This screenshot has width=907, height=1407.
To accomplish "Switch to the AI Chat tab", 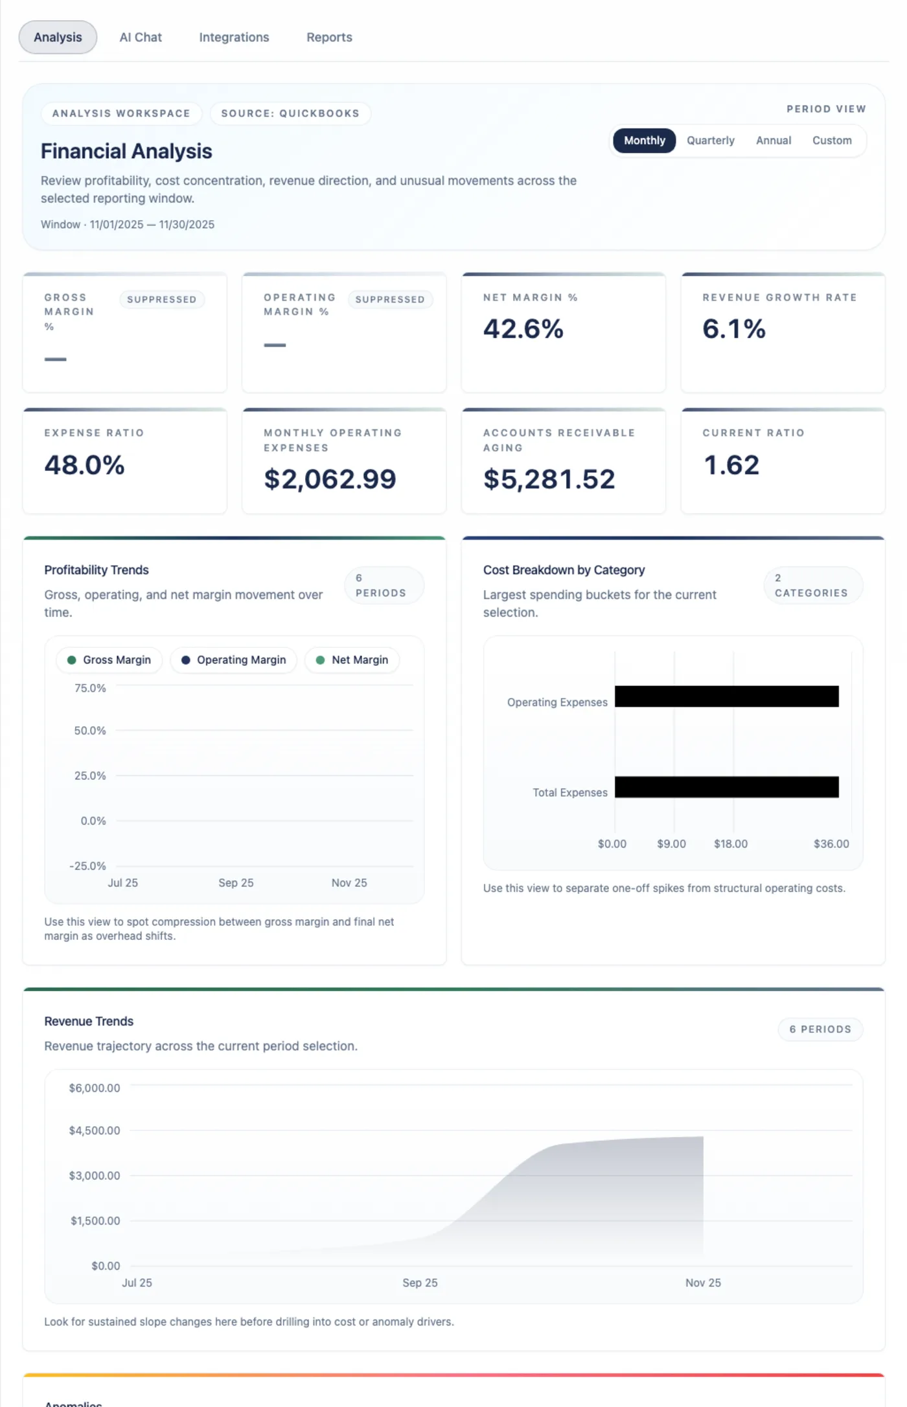I will (x=141, y=38).
